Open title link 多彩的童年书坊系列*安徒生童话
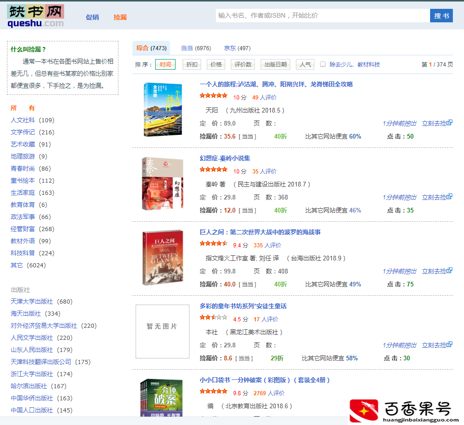 tap(243, 306)
